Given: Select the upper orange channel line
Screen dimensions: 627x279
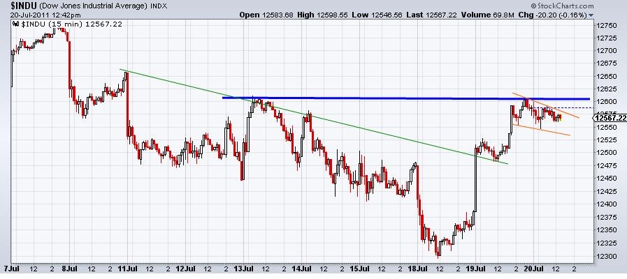Looking at the screenshot, I should [x=545, y=105].
